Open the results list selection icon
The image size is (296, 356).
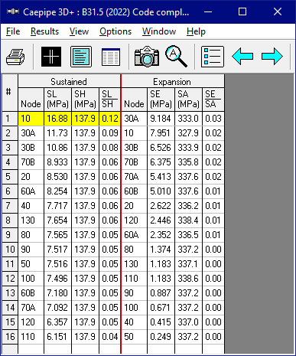click(x=213, y=57)
